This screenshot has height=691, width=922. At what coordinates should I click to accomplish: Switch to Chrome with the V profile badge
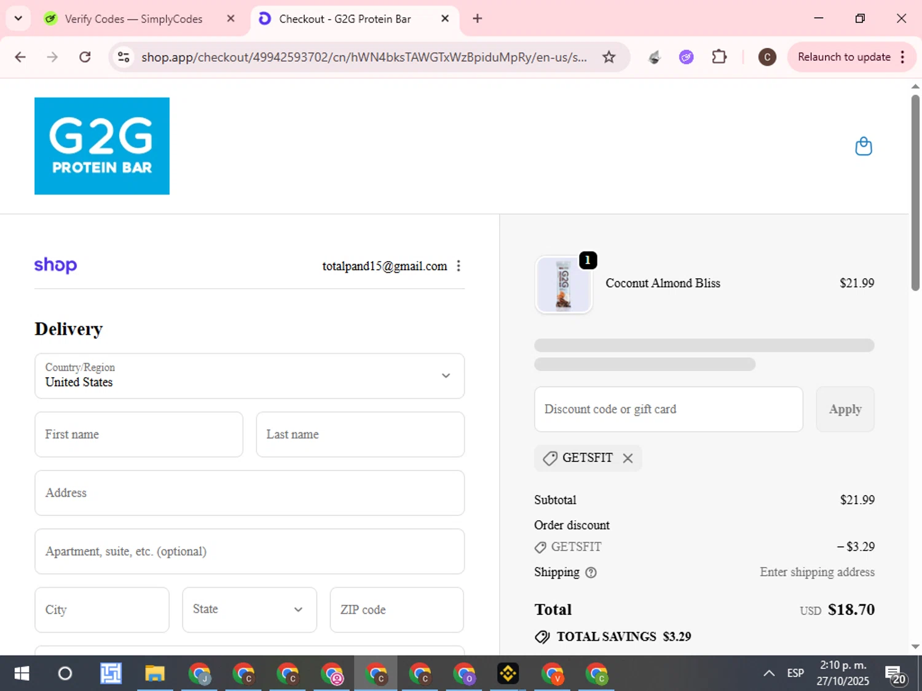click(553, 674)
